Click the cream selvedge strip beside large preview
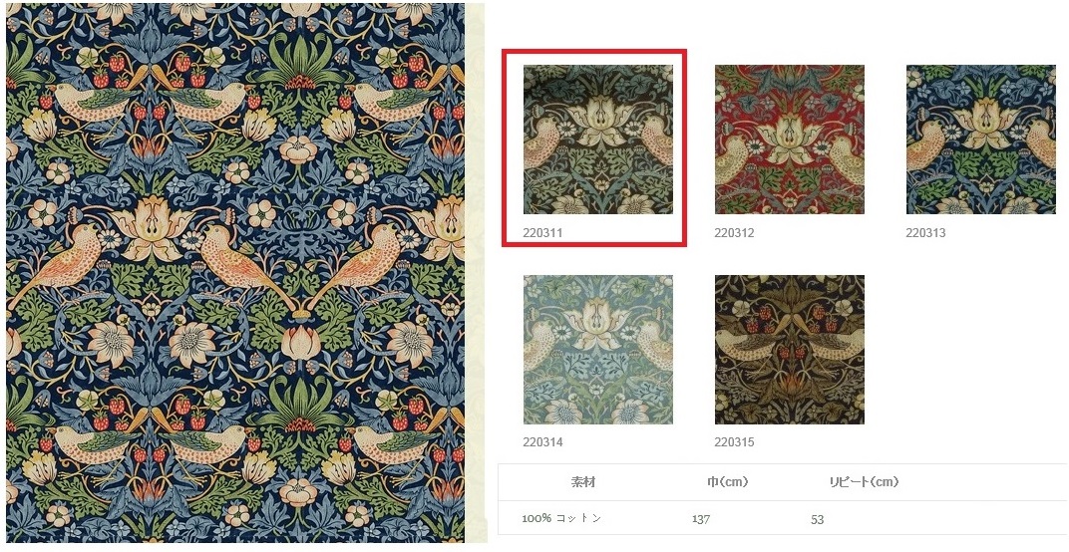Image resolution: width=1069 pixels, height=552 pixels. (476, 273)
